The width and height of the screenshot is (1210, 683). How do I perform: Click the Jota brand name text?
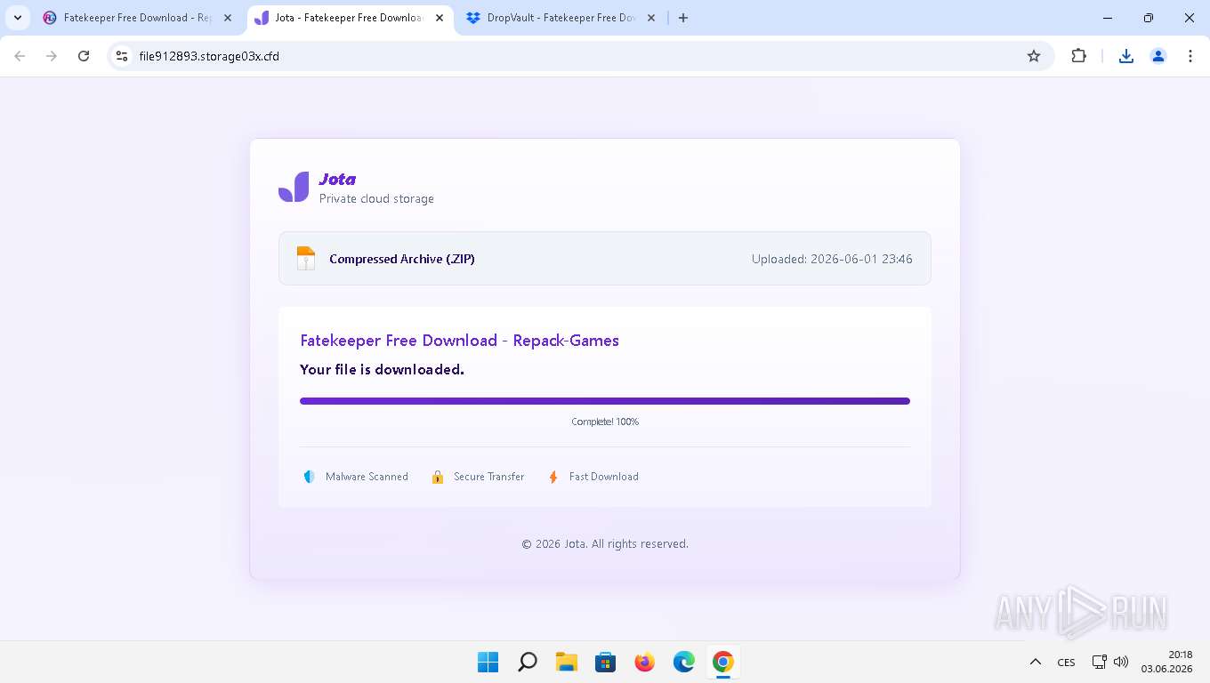[x=337, y=180]
